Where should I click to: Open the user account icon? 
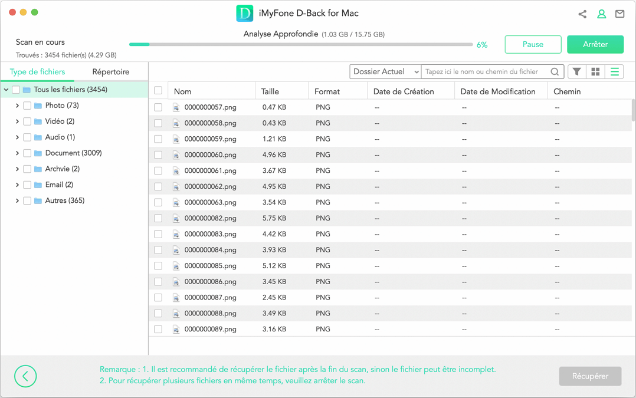click(x=602, y=14)
